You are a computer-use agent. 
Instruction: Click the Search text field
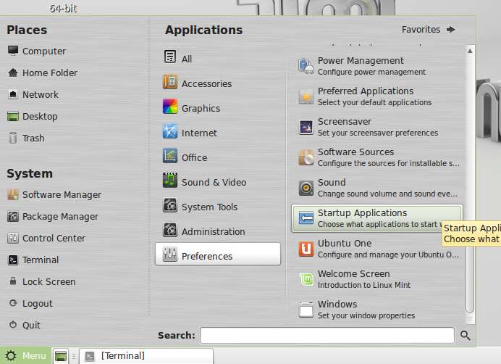327,335
